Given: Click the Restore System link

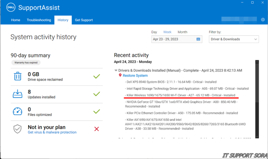Looking at the screenshot, I should point(135,75).
